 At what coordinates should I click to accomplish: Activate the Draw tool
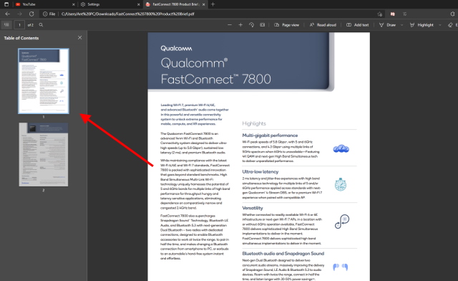[x=387, y=25]
